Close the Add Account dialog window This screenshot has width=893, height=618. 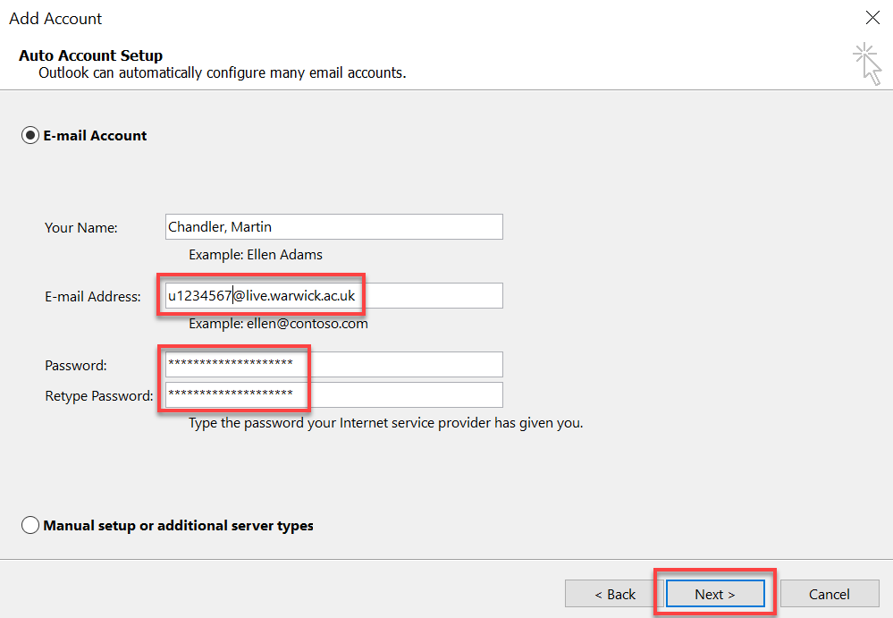click(872, 18)
